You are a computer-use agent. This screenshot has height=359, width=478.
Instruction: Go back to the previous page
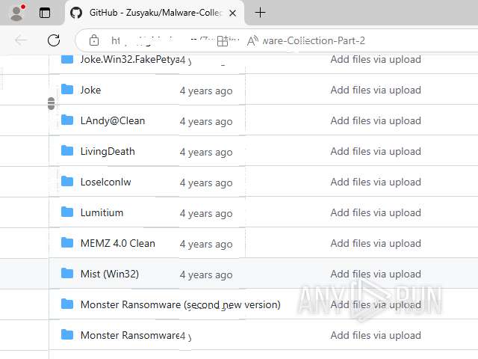21,40
